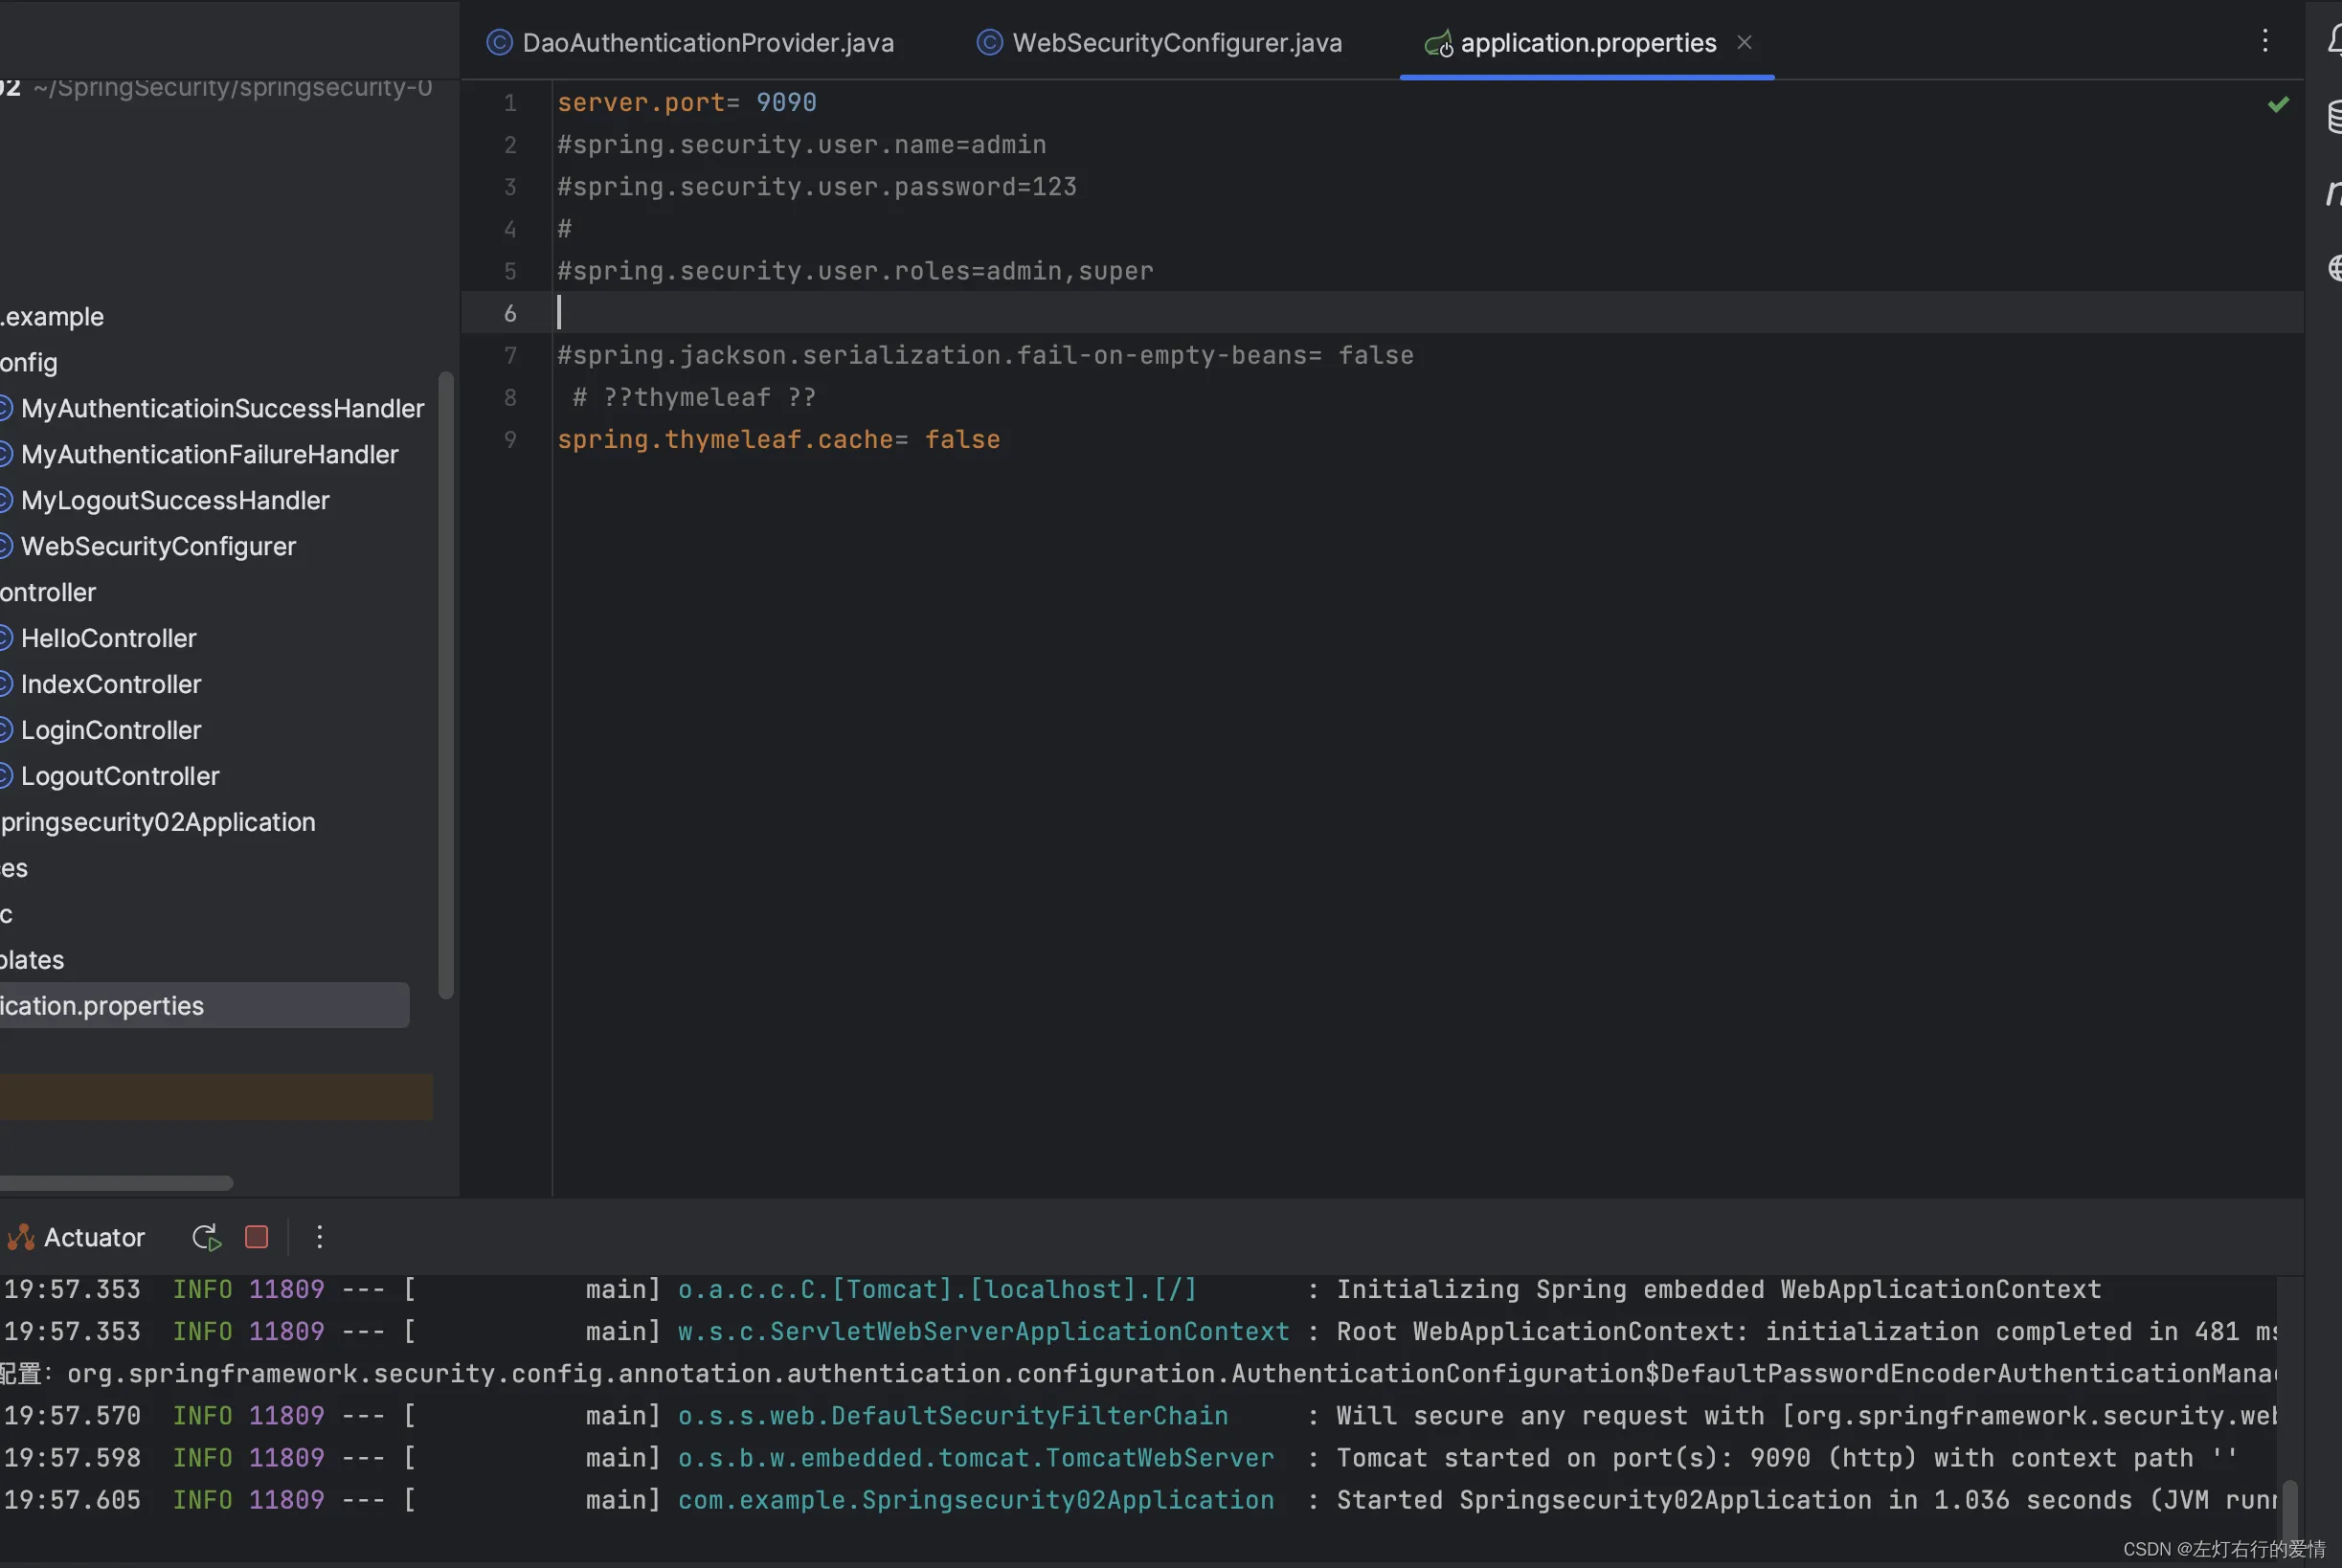Click the ServletWebServerApplicationContext logger name
This screenshot has height=1568, width=2342.
pyautogui.click(x=984, y=1332)
